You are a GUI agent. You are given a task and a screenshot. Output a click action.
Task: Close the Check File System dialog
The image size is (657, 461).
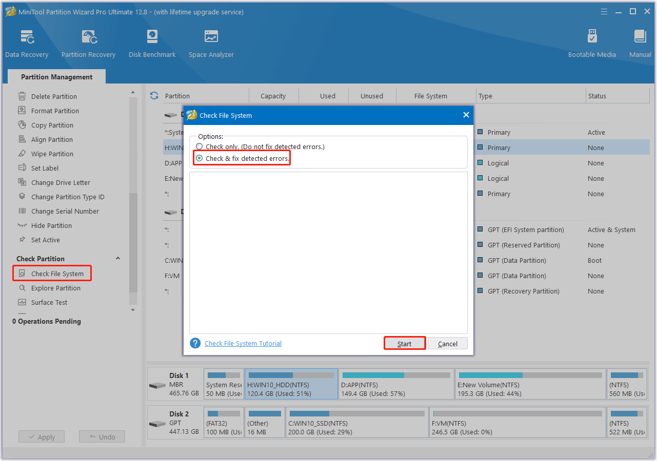coord(466,115)
